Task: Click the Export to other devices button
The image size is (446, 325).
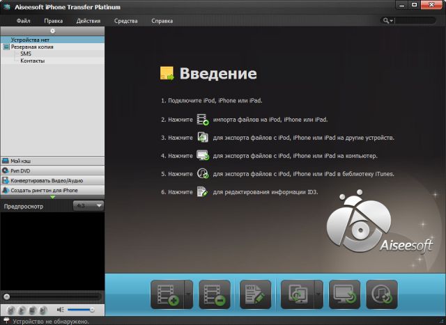Action: [298, 294]
